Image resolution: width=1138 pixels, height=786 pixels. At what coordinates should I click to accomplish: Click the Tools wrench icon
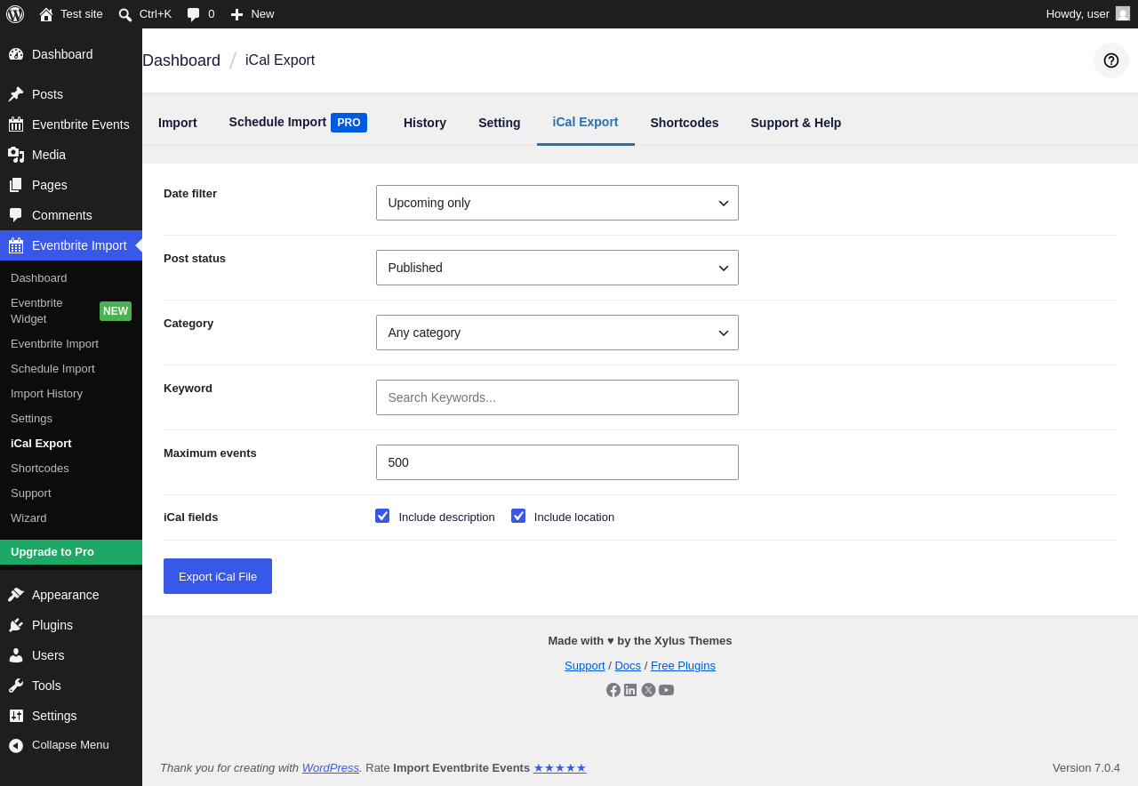(16, 686)
